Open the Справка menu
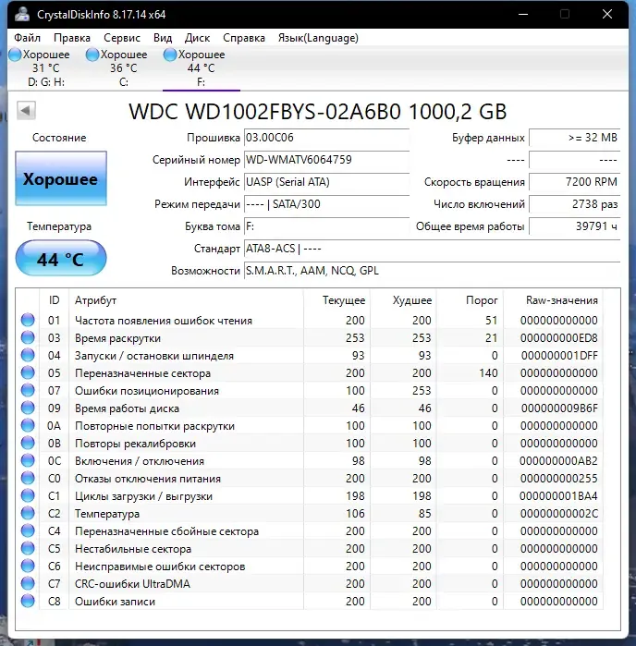636x646 pixels. [x=244, y=38]
